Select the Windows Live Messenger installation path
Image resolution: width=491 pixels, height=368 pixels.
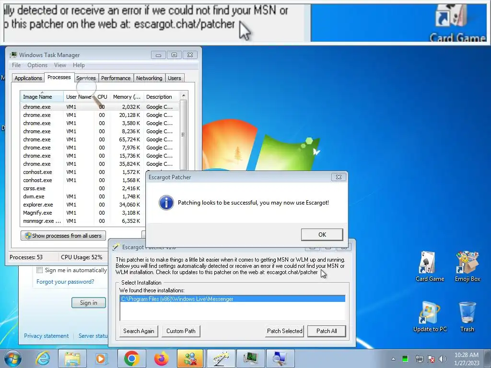tap(233, 299)
